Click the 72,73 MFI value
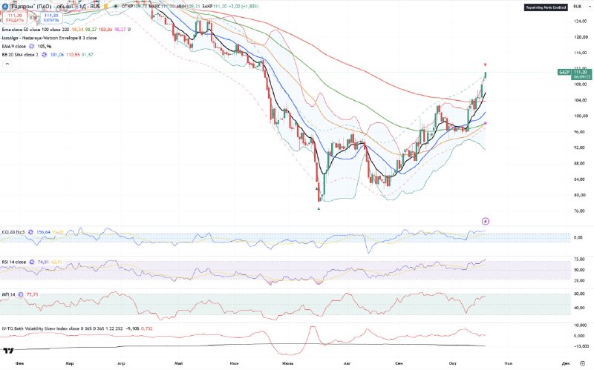 point(32,294)
